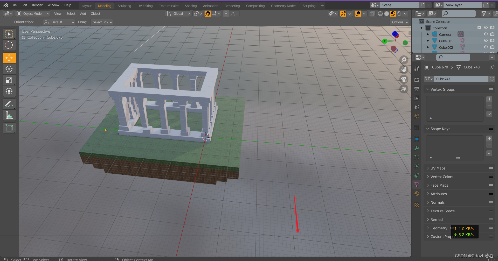Switch viewport to Wireframe shading sphere

[380, 13]
